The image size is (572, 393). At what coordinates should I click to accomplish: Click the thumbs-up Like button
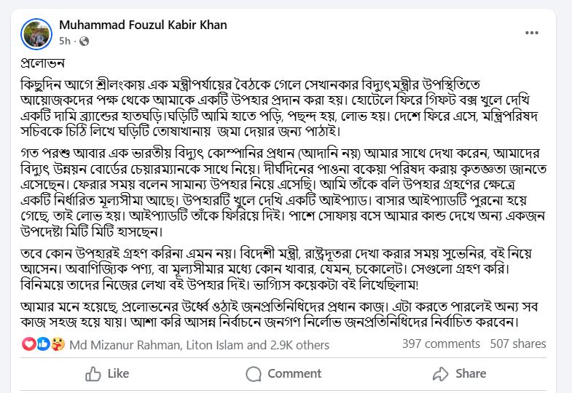[107, 373]
